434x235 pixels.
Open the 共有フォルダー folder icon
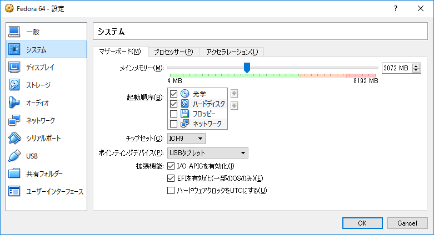click(14, 173)
